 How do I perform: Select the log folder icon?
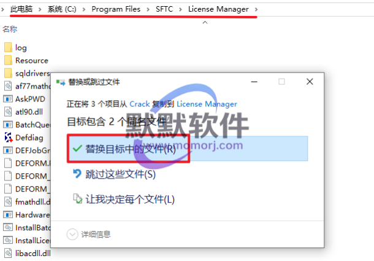coord(8,47)
